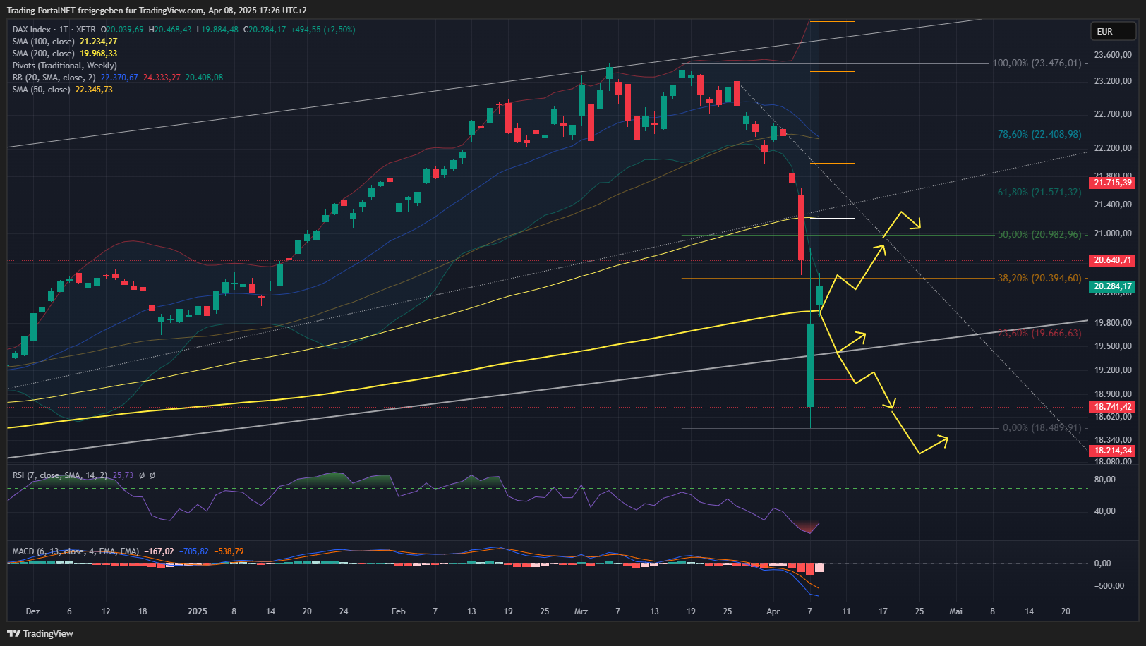Click the low price L19.884,48 in legend

point(217,30)
